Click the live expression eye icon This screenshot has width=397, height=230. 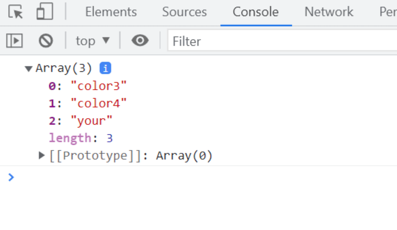pos(140,41)
